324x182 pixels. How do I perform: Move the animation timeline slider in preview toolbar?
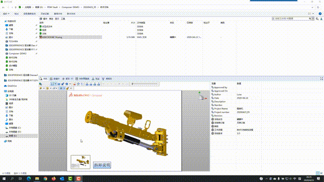(x=133, y=84)
